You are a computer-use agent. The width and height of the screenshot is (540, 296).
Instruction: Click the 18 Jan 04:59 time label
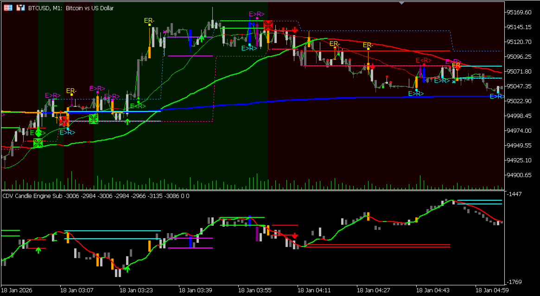(491, 290)
